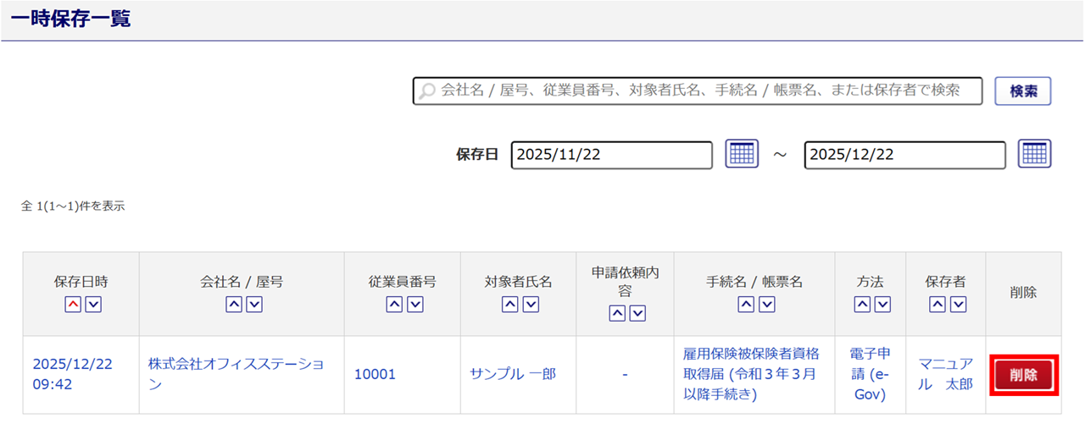Click end date field 2025/12/22

(x=904, y=155)
